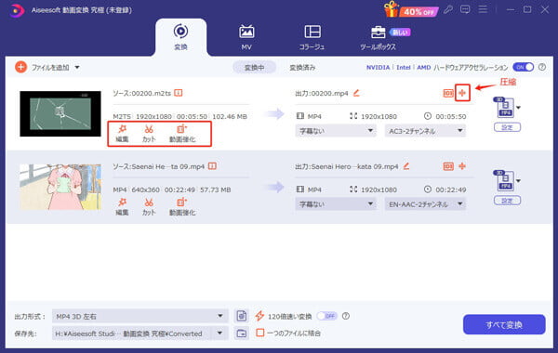Switch to the 変換 tab
Image resolution: width=558 pixels, height=353 pixels.
180,37
